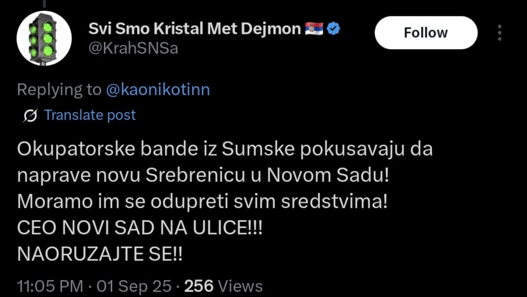Click the Views label after the count
The height and width of the screenshot is (297, 527).
click(241, 286)
